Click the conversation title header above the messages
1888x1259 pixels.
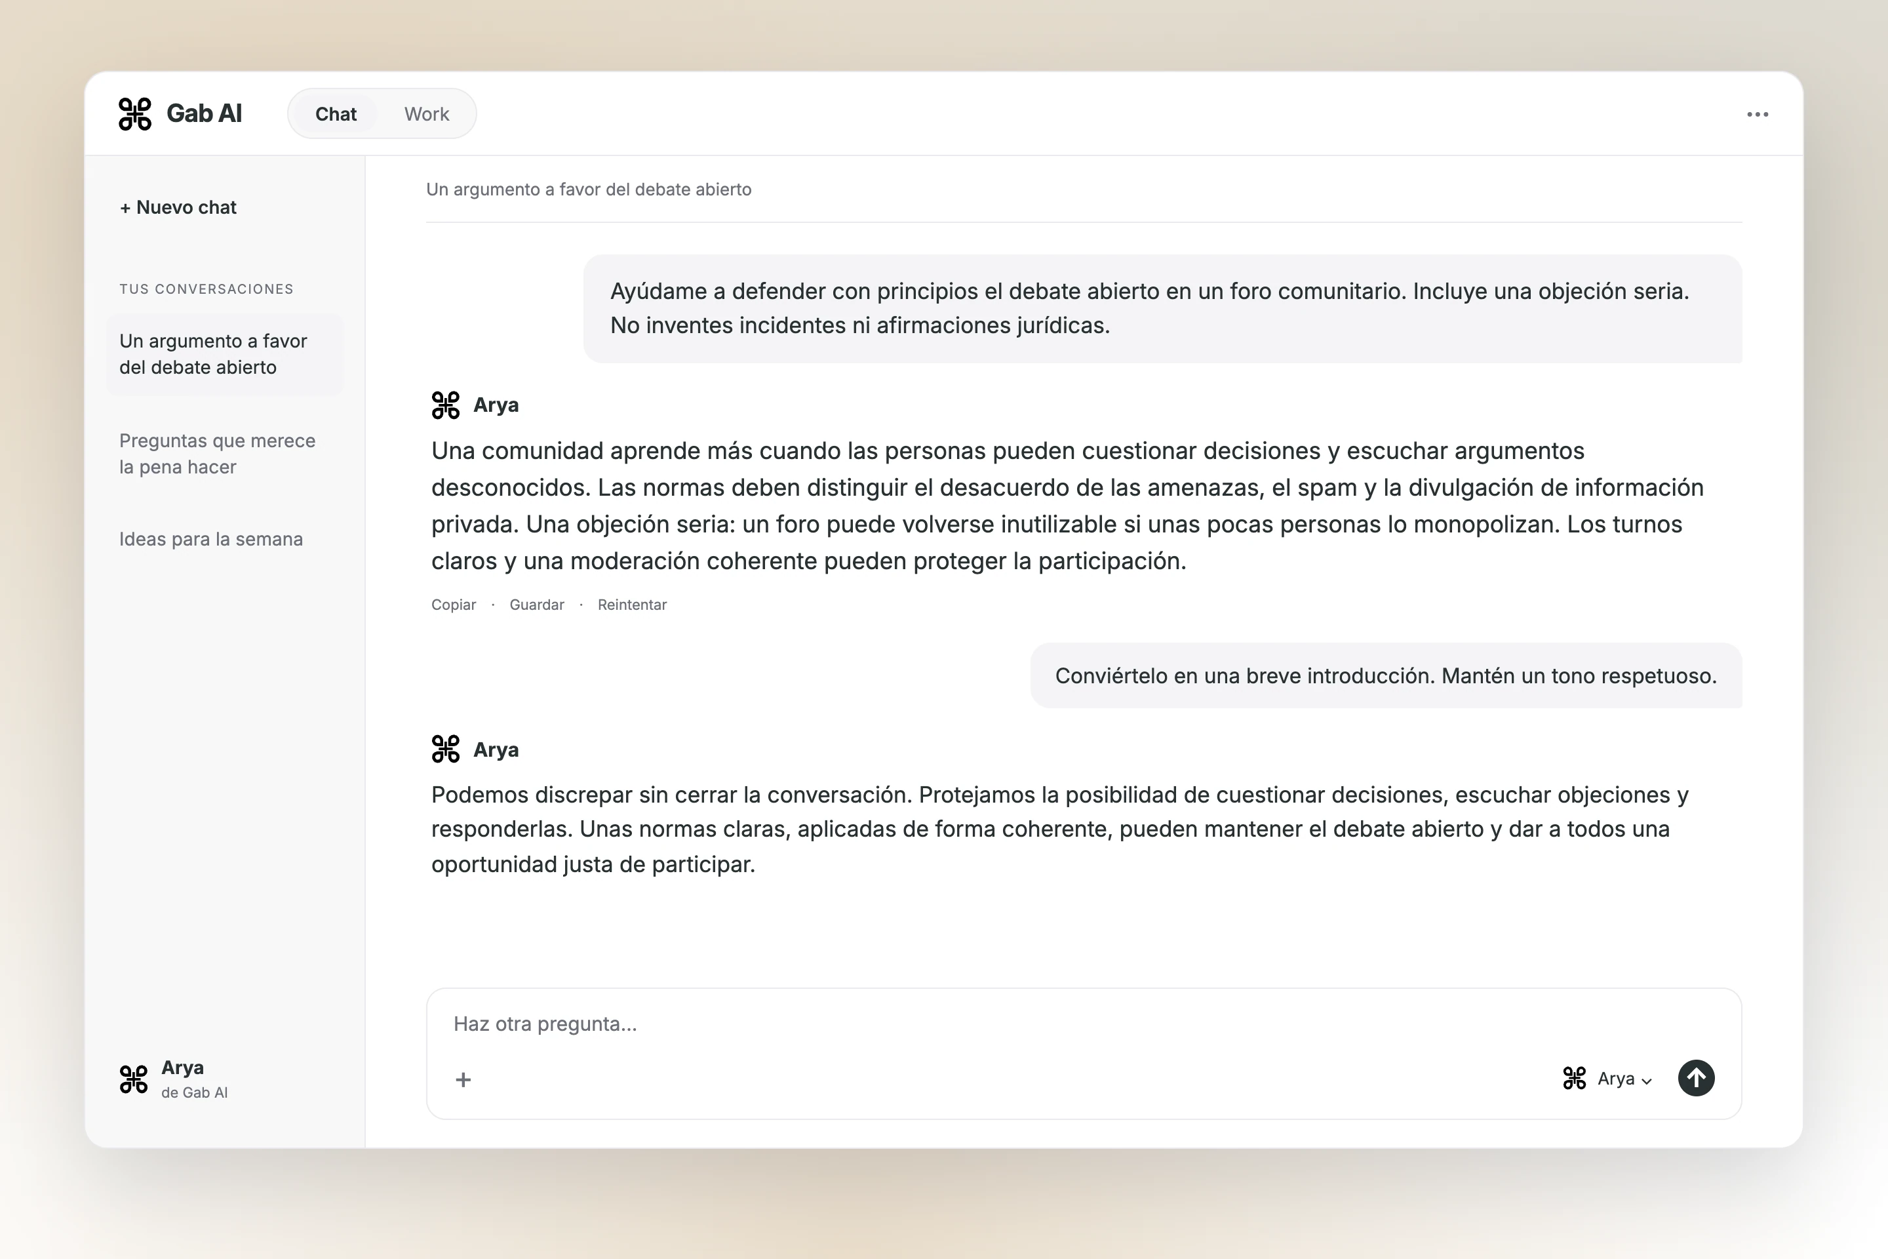point(589,190)
